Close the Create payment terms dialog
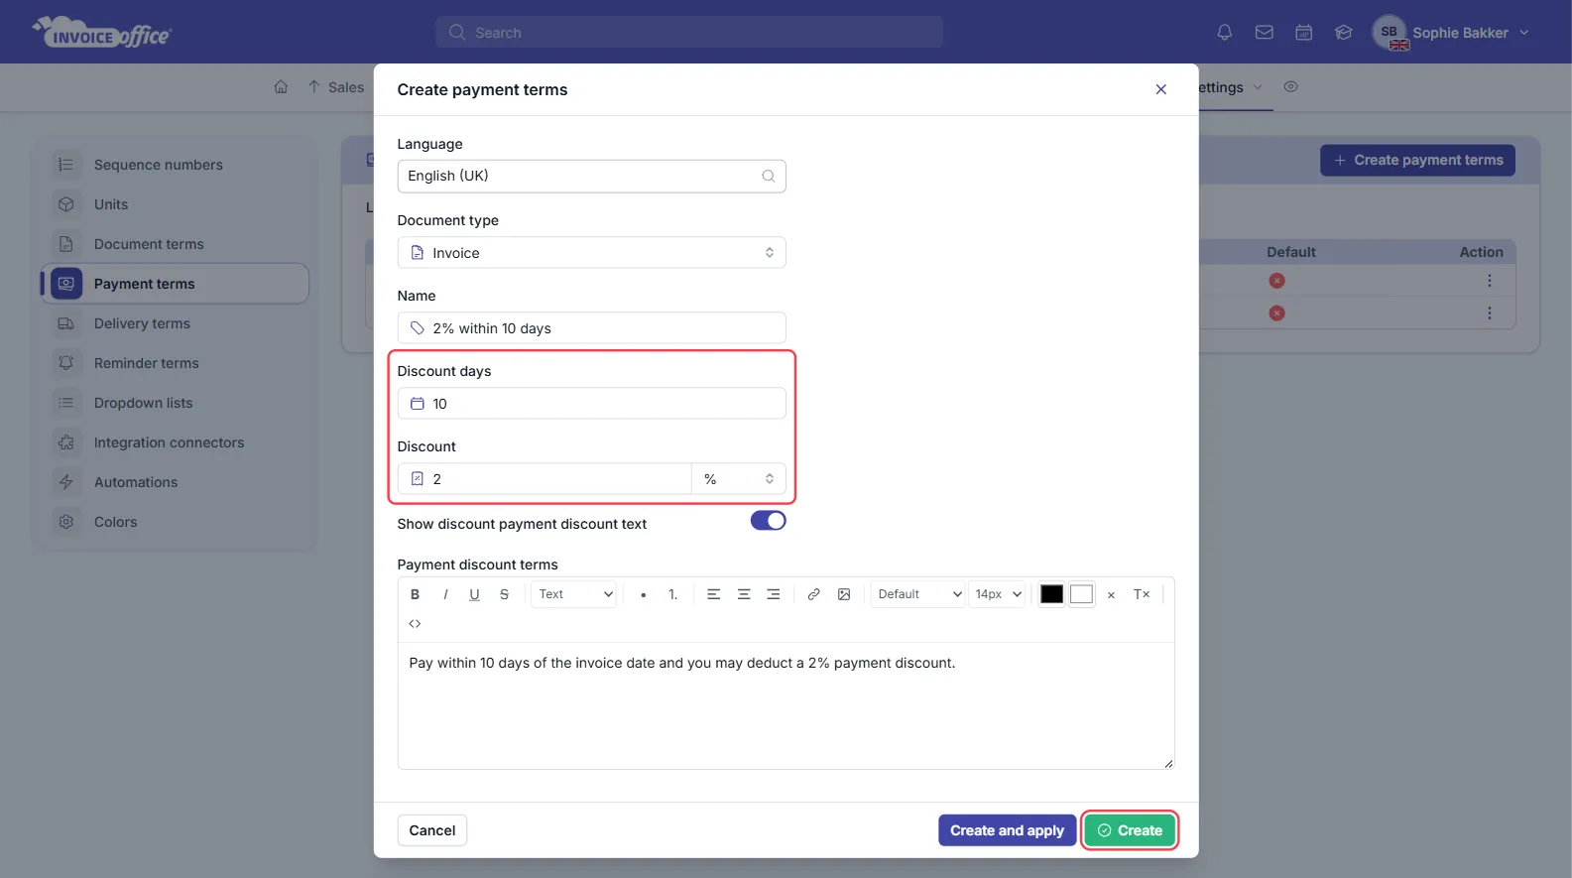 coord(1160,89)
